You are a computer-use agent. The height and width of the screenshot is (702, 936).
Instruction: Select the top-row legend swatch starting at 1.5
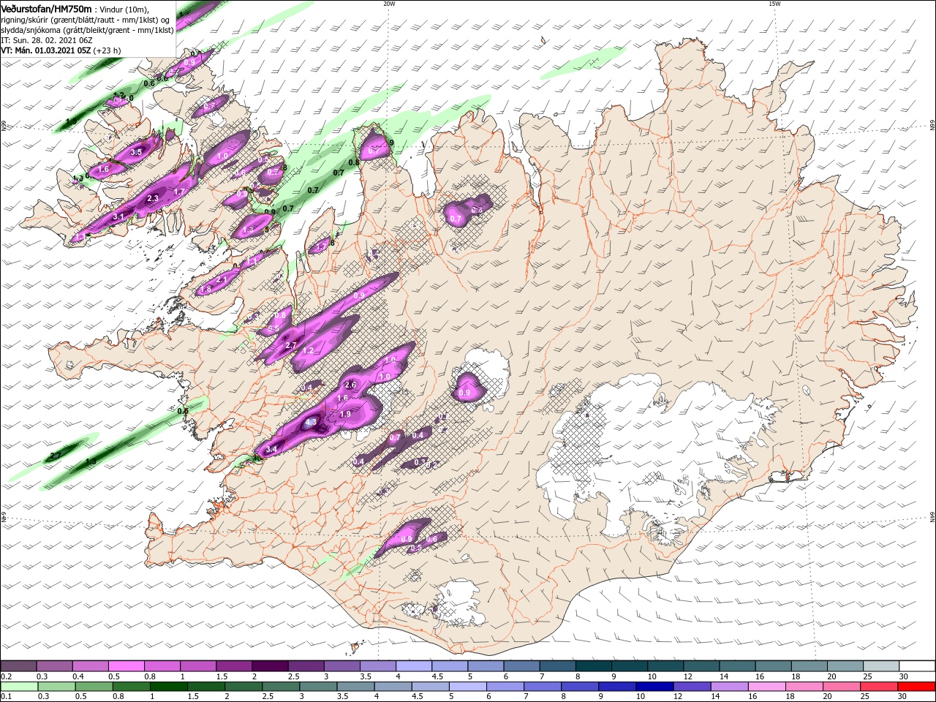(x=234, y=666)
